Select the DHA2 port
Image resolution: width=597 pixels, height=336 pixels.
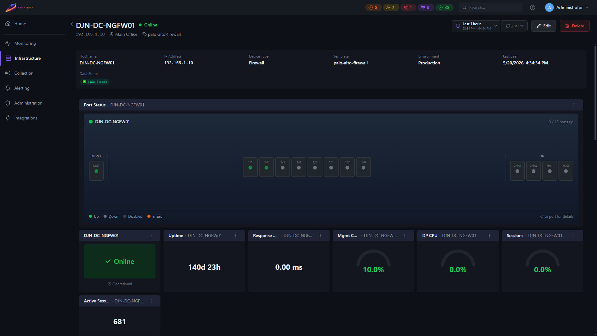534,171
